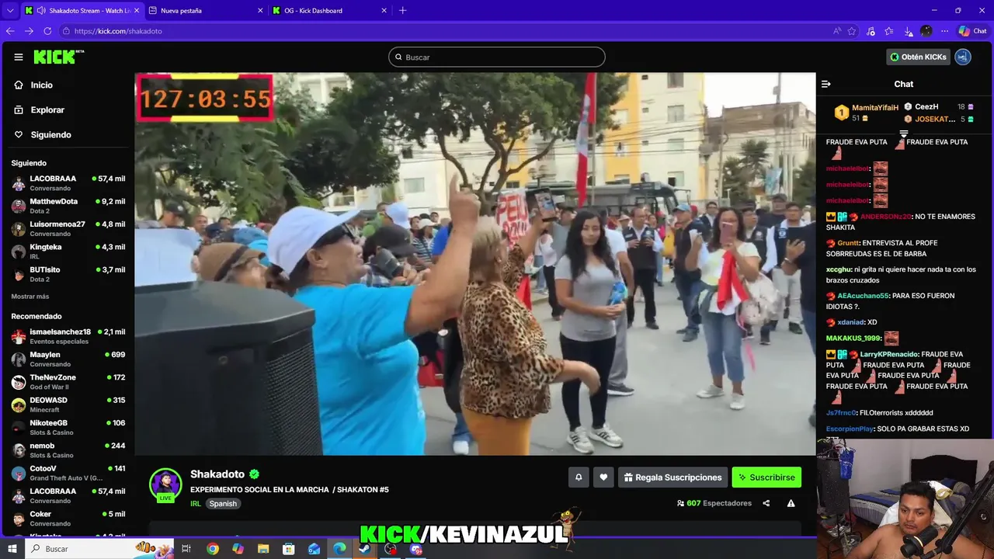The height and width of the screenshot is (559, 994).
Task: Go forward in the browser
Action: pos(29,31)
